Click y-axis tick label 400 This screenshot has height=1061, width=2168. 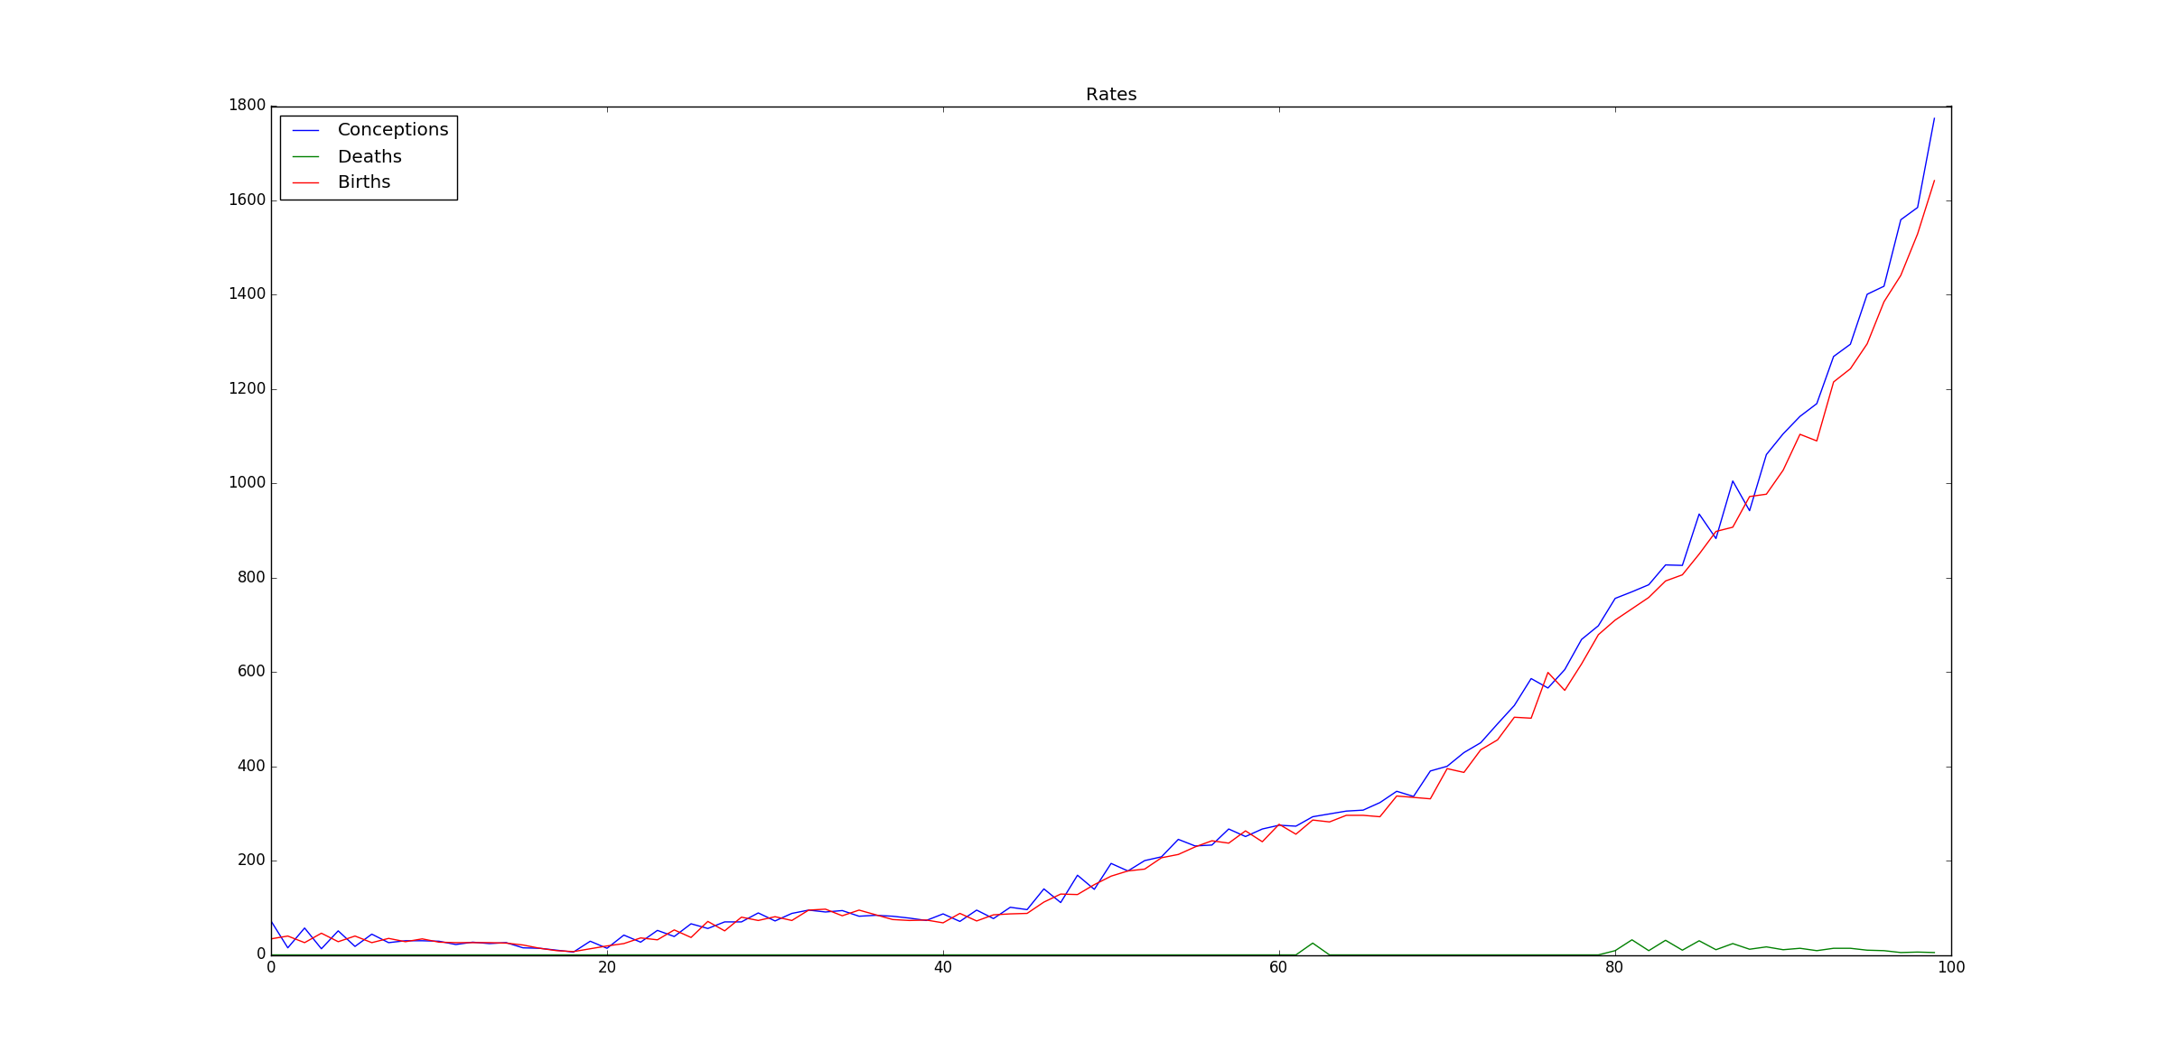tap(252, 767)
